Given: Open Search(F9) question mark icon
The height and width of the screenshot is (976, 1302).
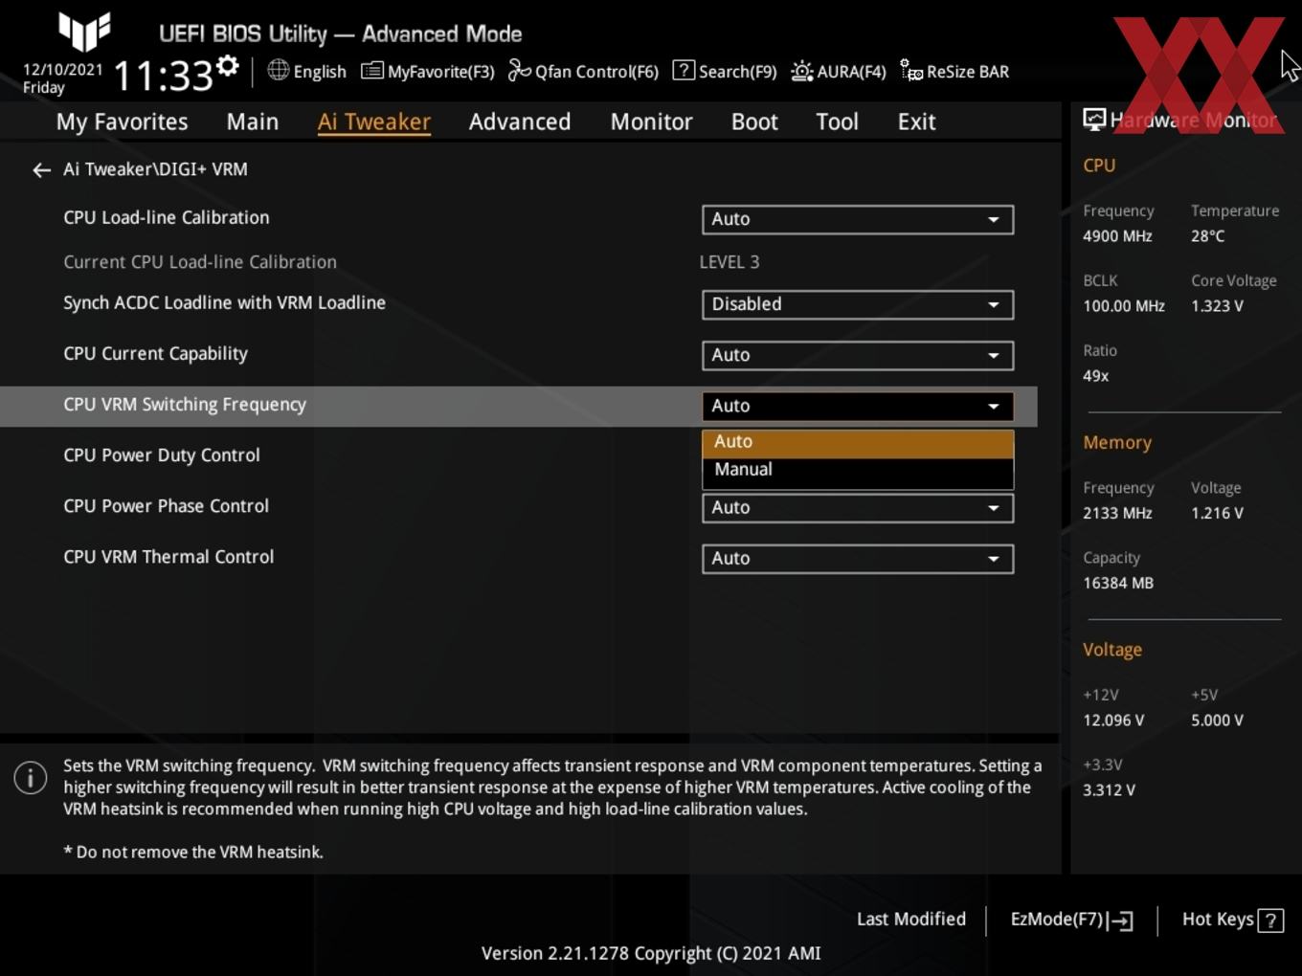Looking at the screenshot, I should coord(684,70).
